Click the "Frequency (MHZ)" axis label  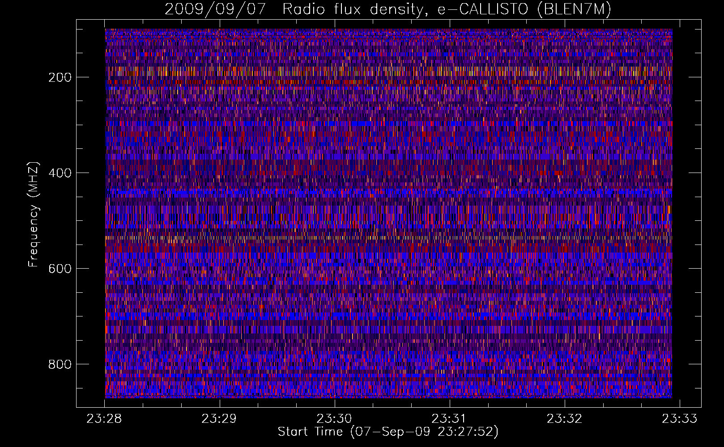(x=34, y=214)
